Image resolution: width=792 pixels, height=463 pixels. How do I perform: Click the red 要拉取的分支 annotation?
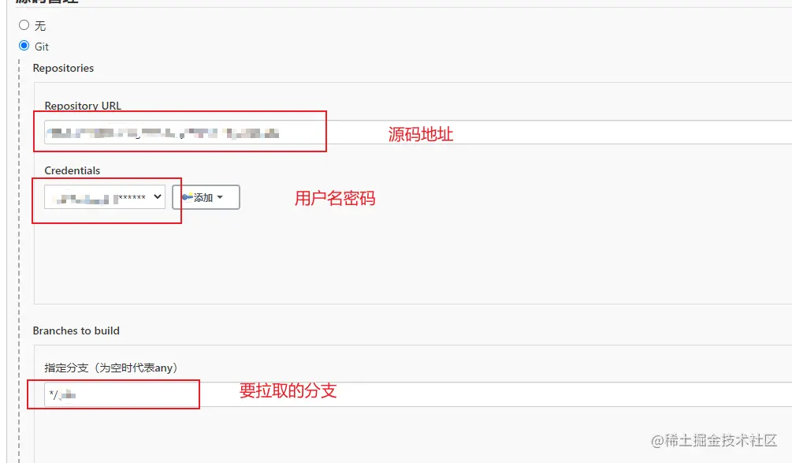click(x=288, y=390)
